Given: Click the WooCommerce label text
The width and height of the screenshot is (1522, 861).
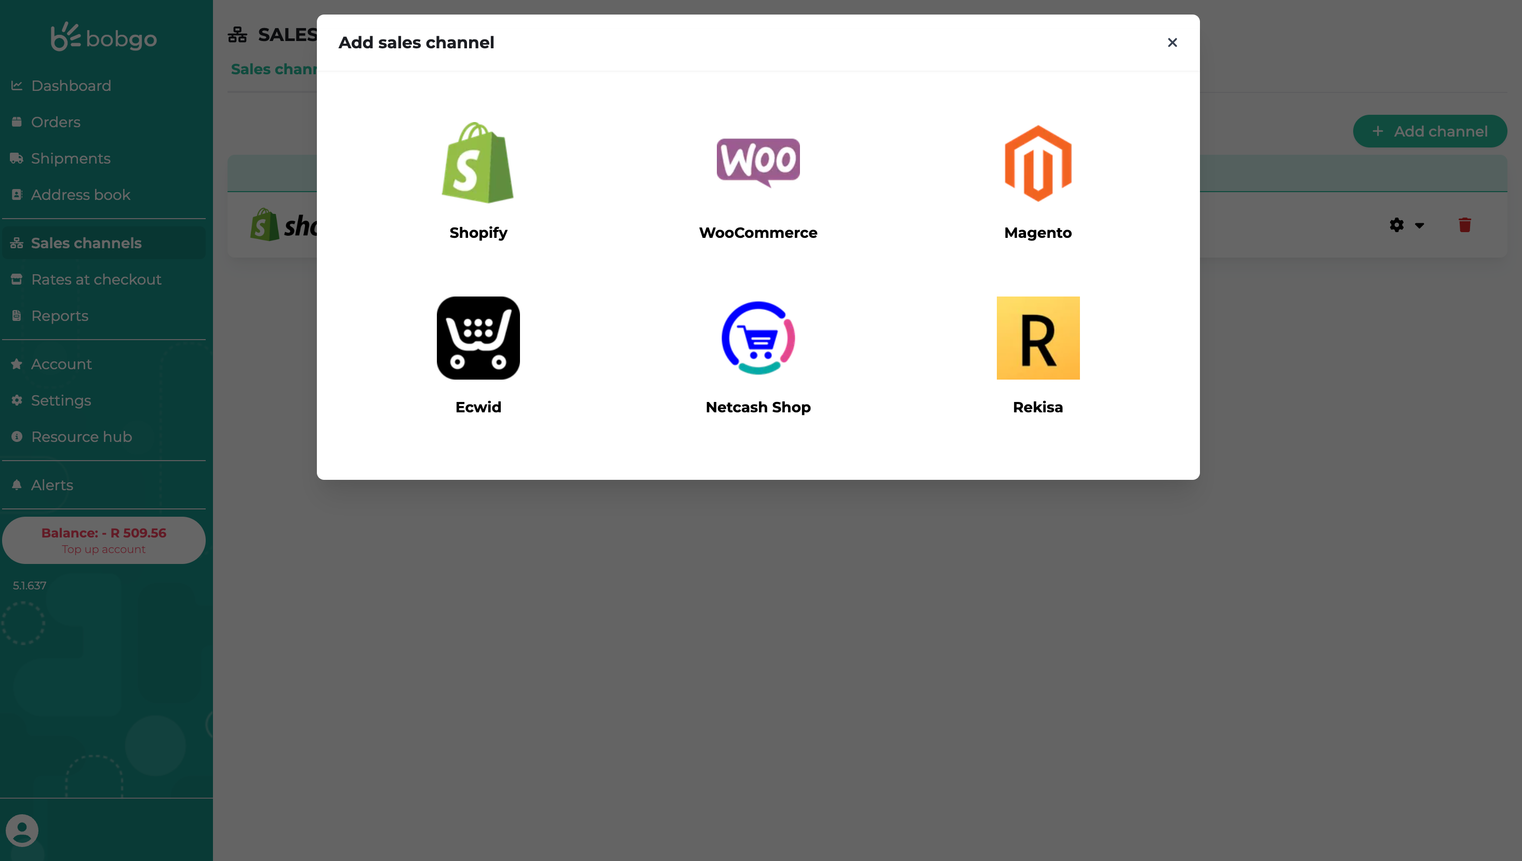Looking at the screenshot, I should click(x=758, y=233).
